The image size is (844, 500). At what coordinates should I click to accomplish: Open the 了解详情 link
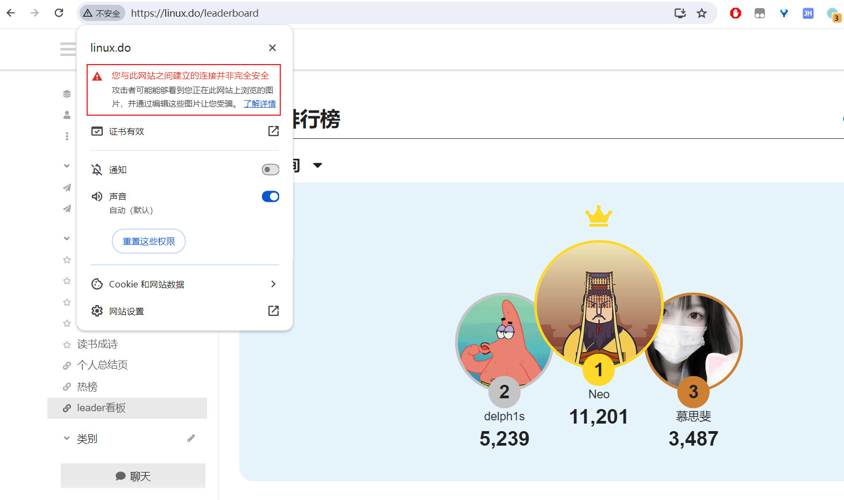tap(260, 103)
